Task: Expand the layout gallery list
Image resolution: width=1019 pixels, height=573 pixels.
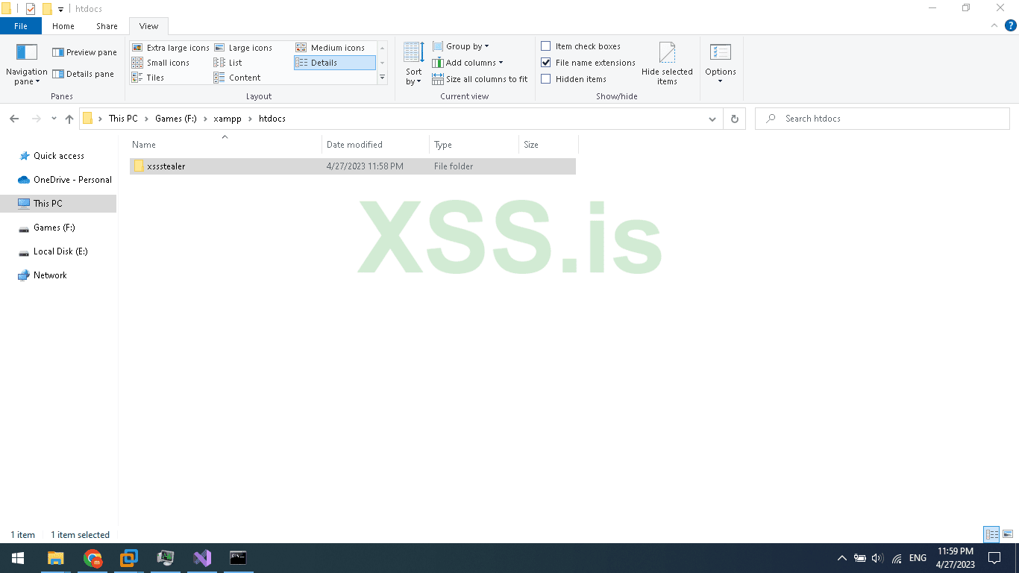Action: click(383, 78)
